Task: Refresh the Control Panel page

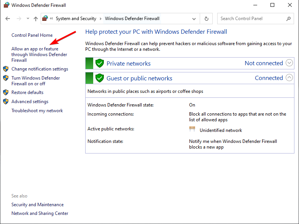Action: pyautogui.click(x=206, y=19)
